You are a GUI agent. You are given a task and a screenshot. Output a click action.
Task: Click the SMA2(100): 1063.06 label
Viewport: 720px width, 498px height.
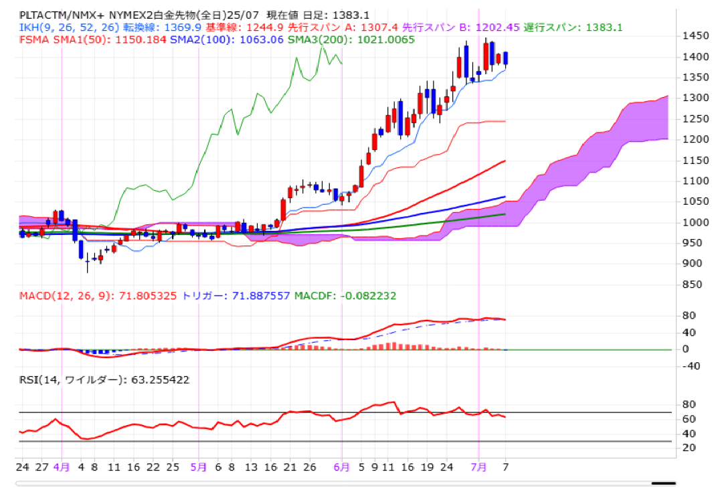click(227, 40)
